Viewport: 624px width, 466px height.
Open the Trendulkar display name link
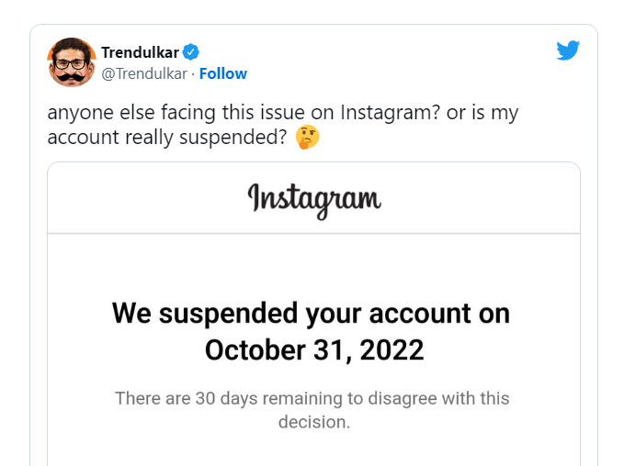pyautogui.click(x=141, y=51)
